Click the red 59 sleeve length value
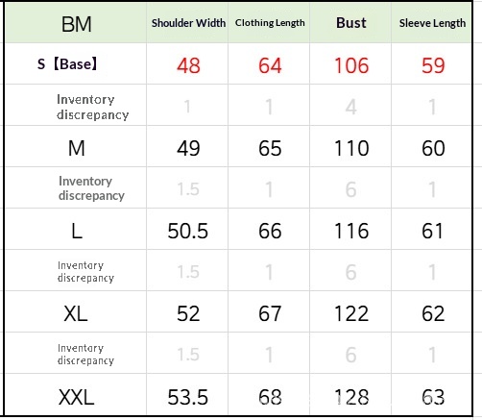This screenshot has width=482, height=420. (433, 65)
